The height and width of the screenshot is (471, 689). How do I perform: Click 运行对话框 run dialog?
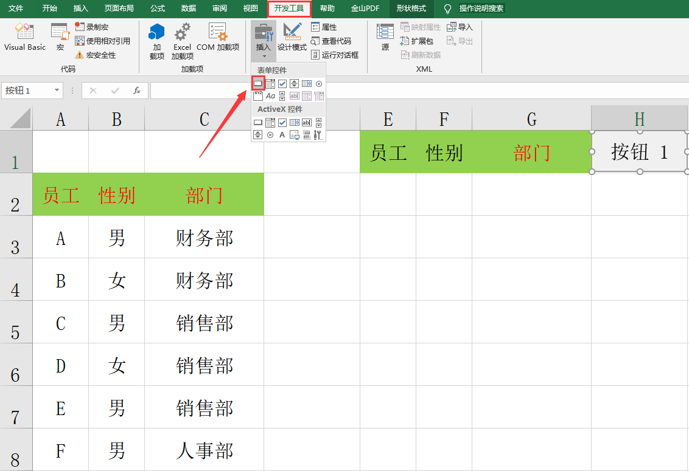335,55
